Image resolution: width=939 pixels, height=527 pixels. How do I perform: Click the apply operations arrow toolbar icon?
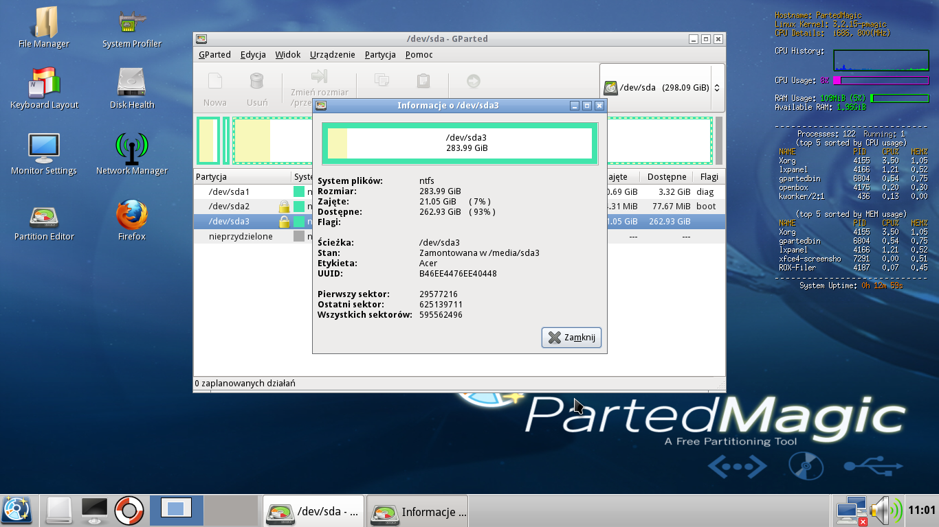[x=473, y=81]
